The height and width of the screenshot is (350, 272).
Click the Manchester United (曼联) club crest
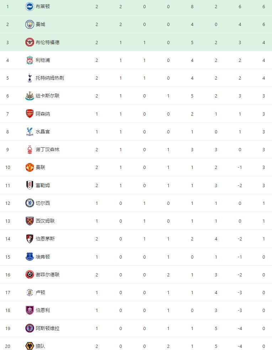click(x=30, y=167)
